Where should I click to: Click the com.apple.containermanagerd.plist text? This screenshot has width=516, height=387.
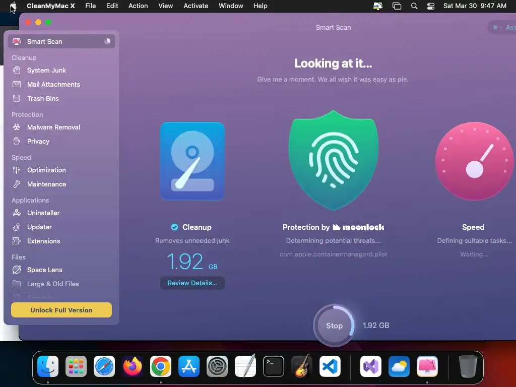point(334,254)
